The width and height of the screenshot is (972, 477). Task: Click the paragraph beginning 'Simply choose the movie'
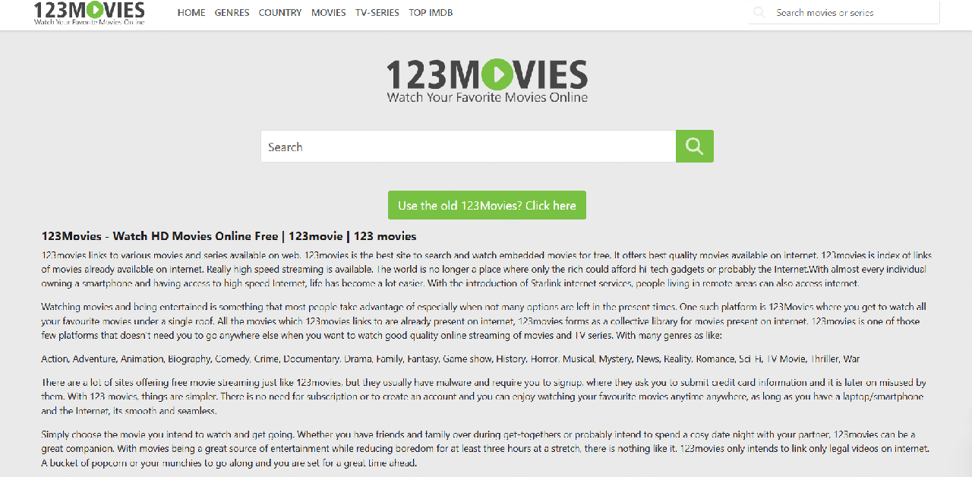486,448
